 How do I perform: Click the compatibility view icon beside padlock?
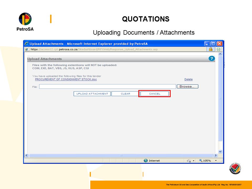pyautogui.click(x=218, y=49)
